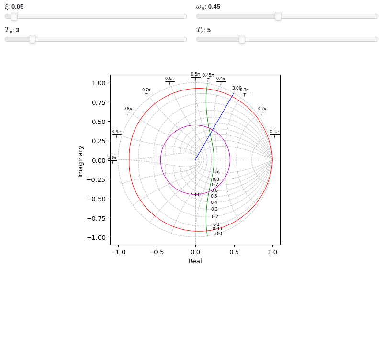The width and height of the screenshot is (383, 347).
Task: Click the 0.1π/T frequency label on the right
Action: coord(274,134)
